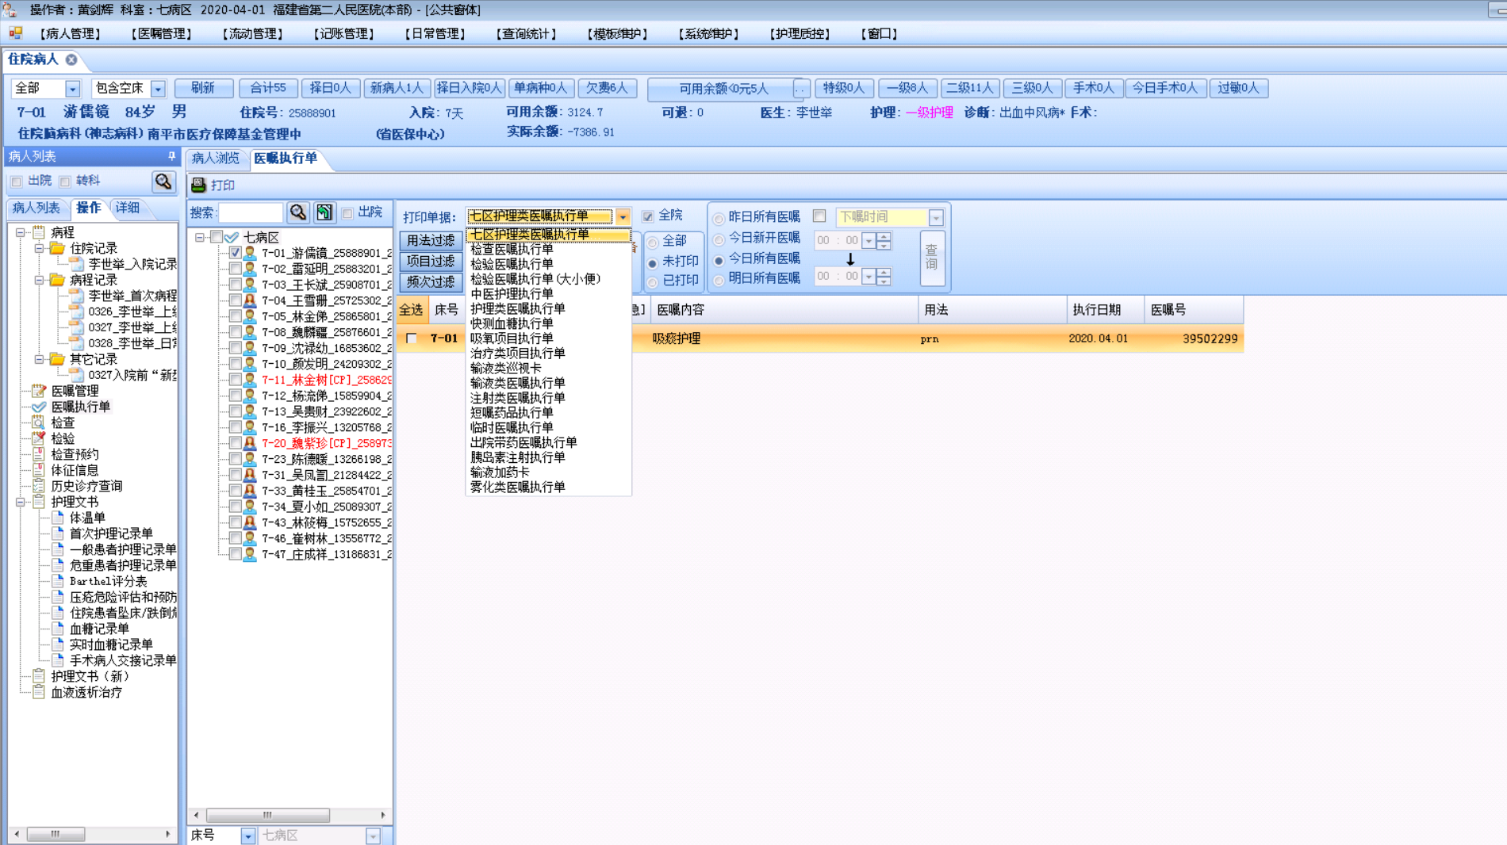
Task: Click the magnifier icon beside 转科
Action: [x=163, y=182]
